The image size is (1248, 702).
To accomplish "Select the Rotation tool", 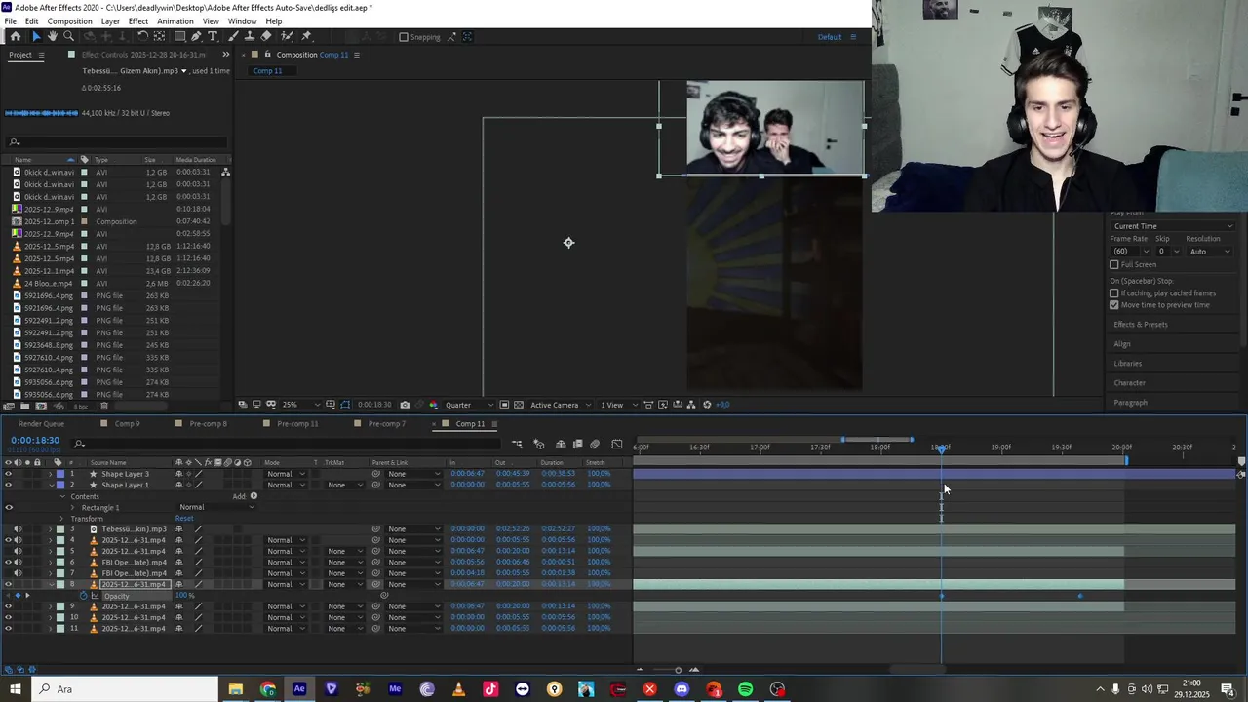I will pos(143,36).
